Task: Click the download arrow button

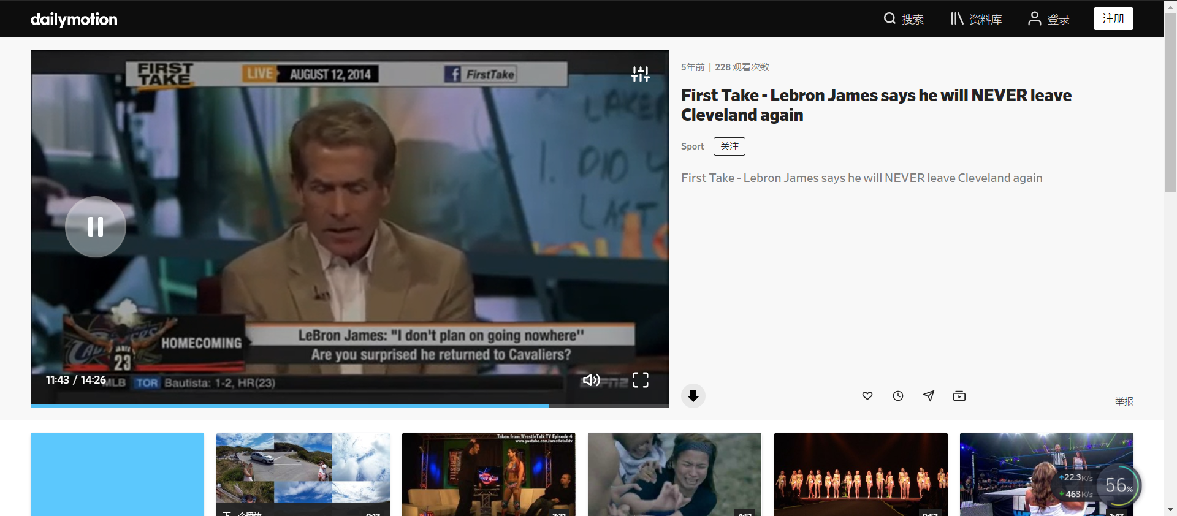Action: coord(693,396)
